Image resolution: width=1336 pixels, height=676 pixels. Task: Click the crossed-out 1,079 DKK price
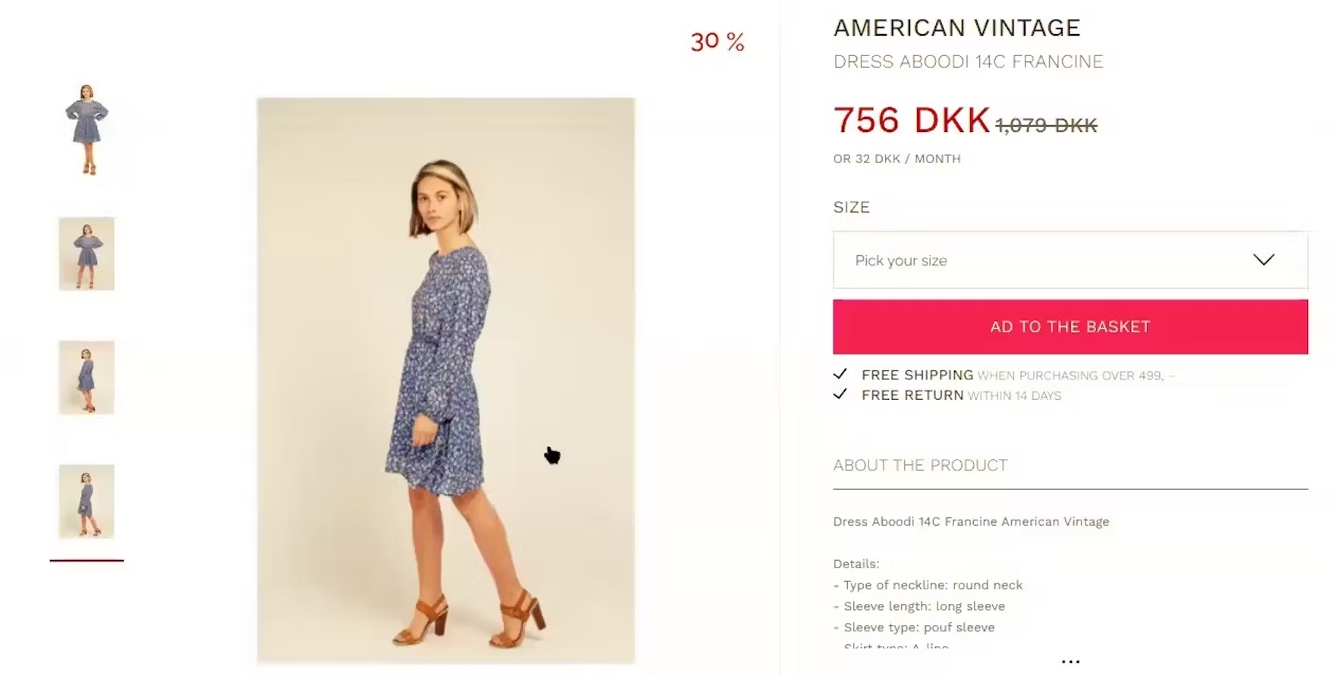click(x=1046, y=125)
